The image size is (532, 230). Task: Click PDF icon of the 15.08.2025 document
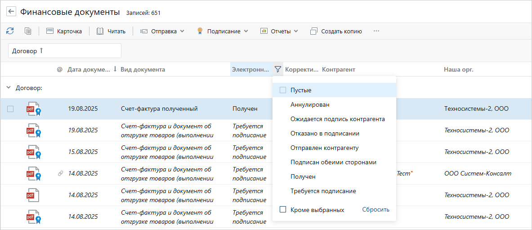pyautogui.click(x=33, y=152)
